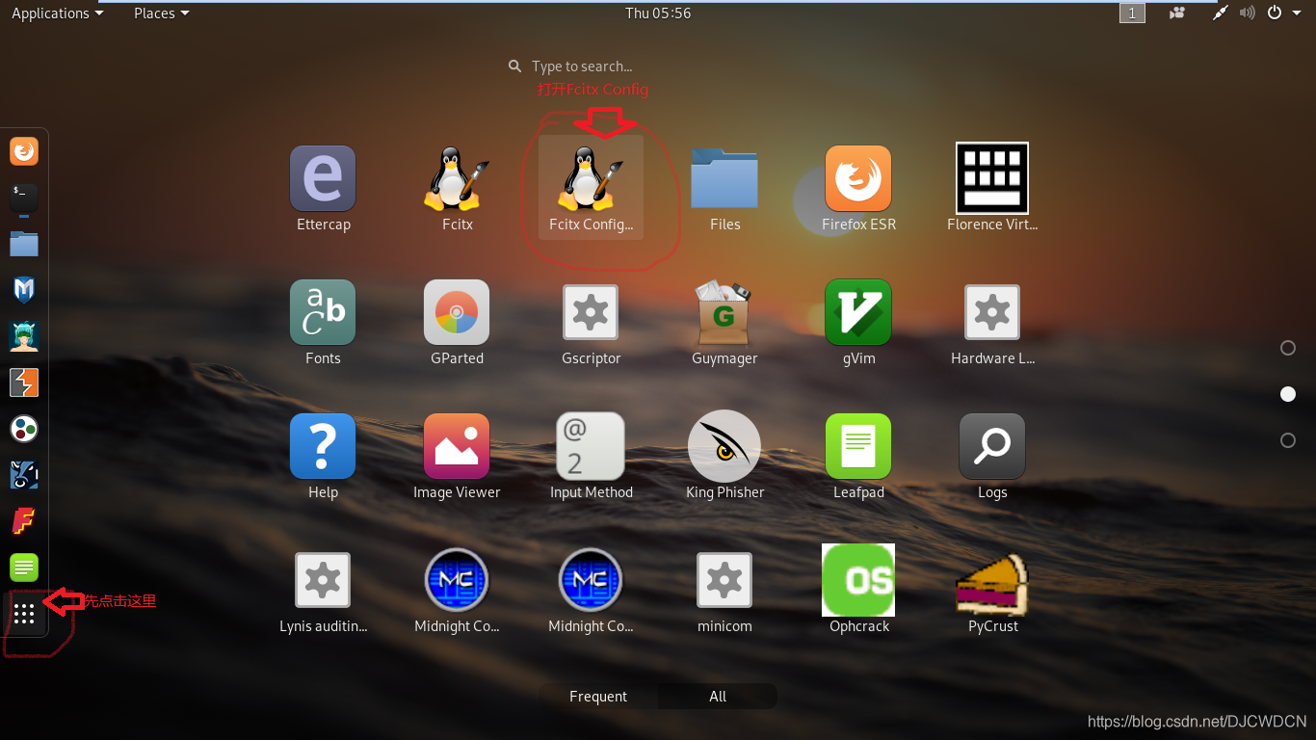Launch Image Viewer
Screen dimensions: 1316x740
457,457
